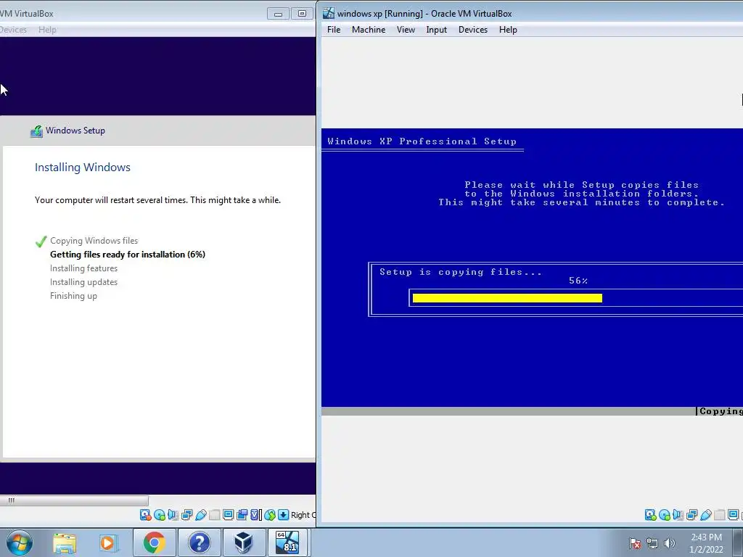743x557 pixels.
Task: Open Help menu in left VirtualBox window
Action: (x=47, y=29)
